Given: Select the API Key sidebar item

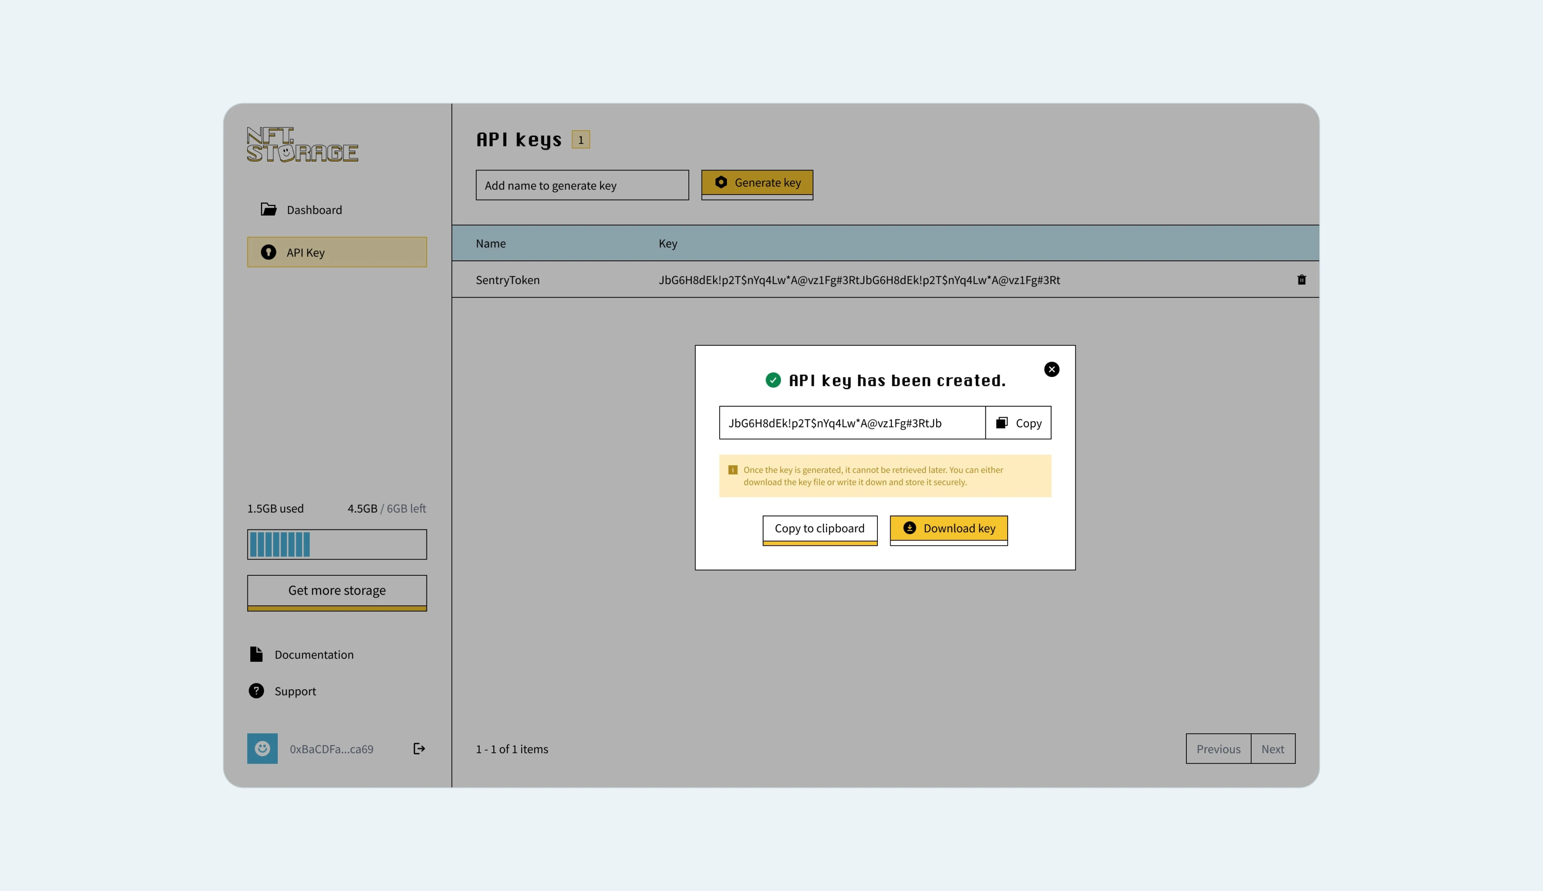Looking at the screenshot, I should 337,252.
